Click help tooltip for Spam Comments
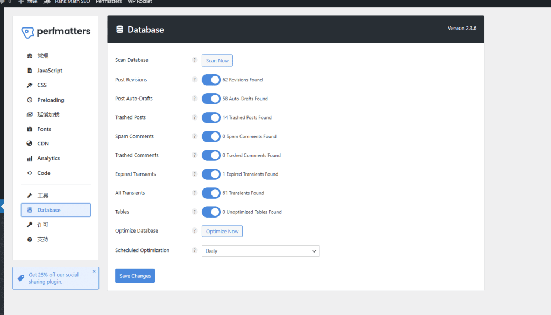The image size is (551, 315). [x=195, y=136]
